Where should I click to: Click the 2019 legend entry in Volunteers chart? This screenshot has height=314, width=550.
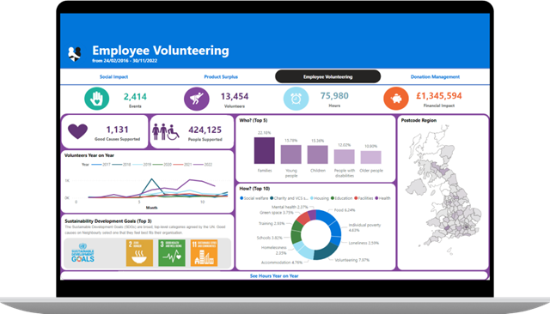142,165
